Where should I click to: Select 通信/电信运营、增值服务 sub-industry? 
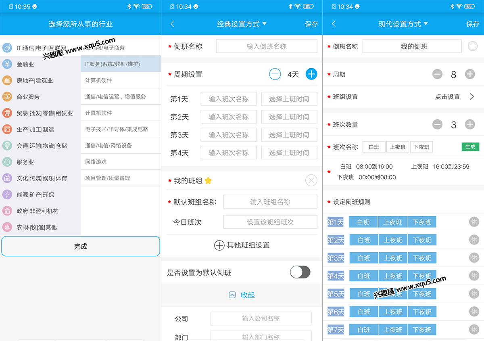(121, 96)
